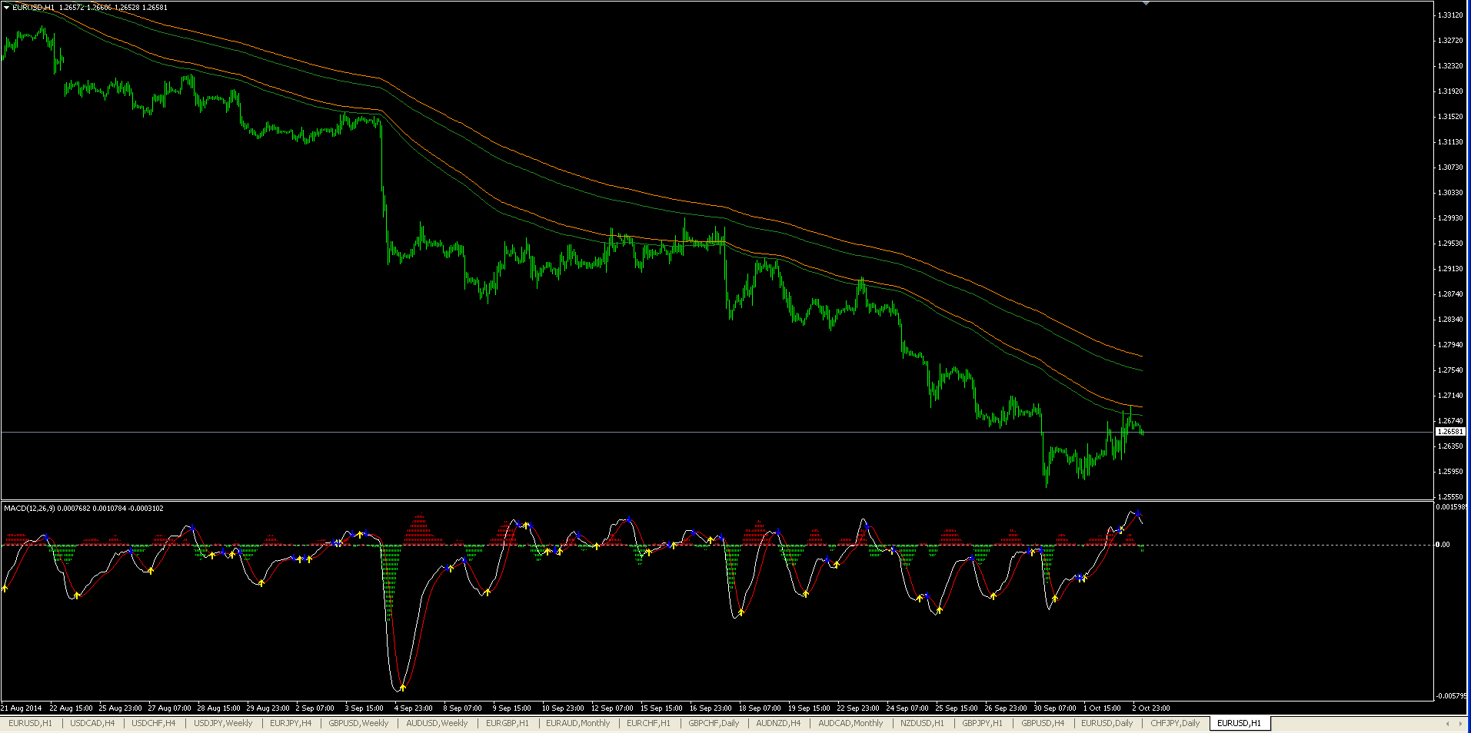Click the active EURUSD,H1 tab
Viewport: 1471px width, 733px height.
click(x=1239, y=723)
